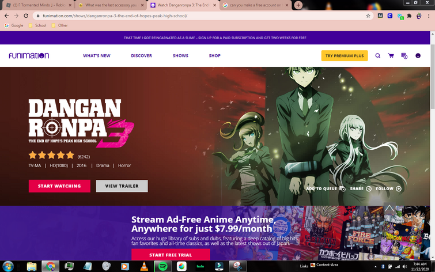Image resolution: width=435 pixels, height=272 pixels.
Task: Open the Funimation search icon
Action: 377,56
